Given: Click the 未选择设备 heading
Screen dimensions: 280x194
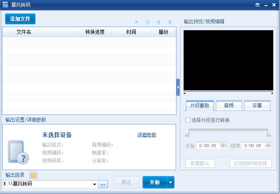Looking at the screenshot, I should [x=57, y=135].
